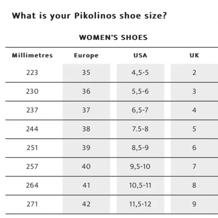Click UK size 9 cell
Image resolution: width=218 pixels, height=218 pixels.
pos(194,204)
